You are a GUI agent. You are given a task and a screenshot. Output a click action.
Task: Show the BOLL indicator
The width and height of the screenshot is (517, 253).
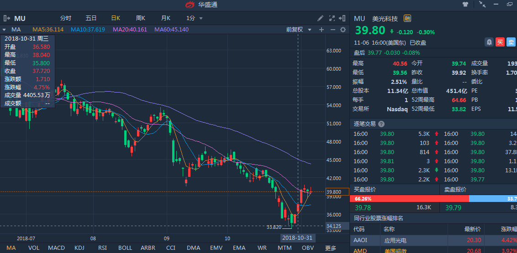(x=125, y=248)
